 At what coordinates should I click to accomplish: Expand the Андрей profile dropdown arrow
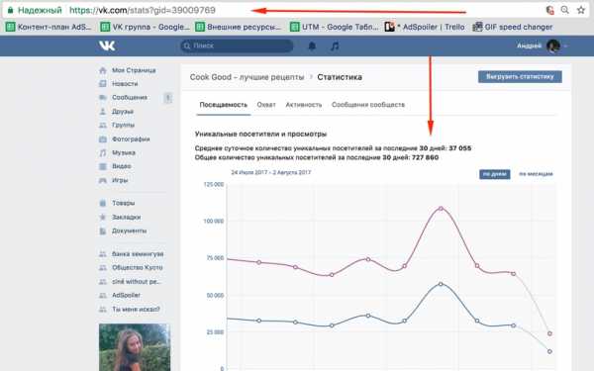click(x=565, y=46)
